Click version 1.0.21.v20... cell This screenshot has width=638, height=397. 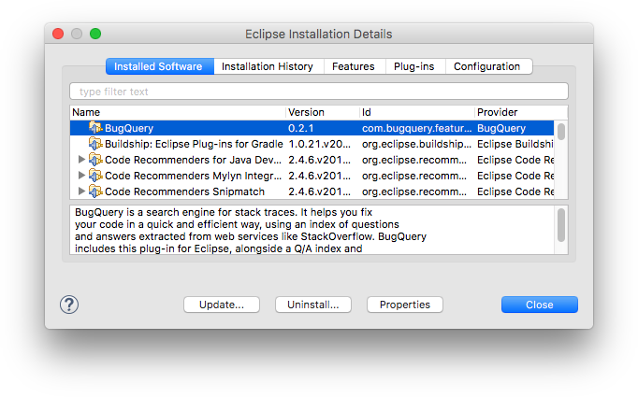319,144
